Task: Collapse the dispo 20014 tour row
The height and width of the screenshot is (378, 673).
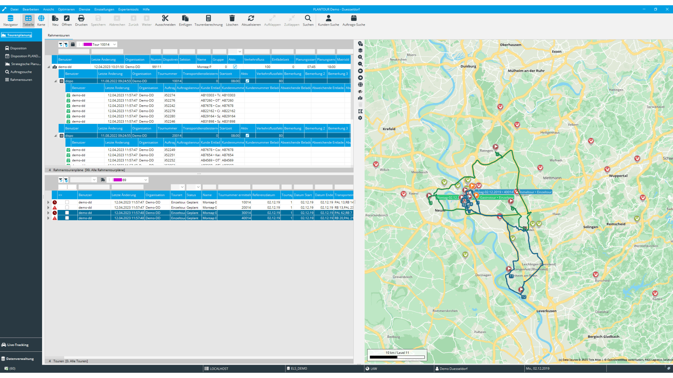Action: coord(55,136)
